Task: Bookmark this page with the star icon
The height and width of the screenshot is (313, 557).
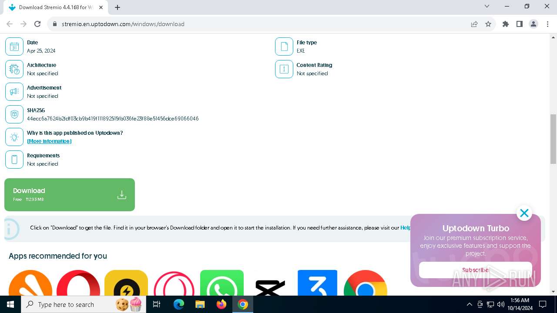Action: tap(488, 24)
